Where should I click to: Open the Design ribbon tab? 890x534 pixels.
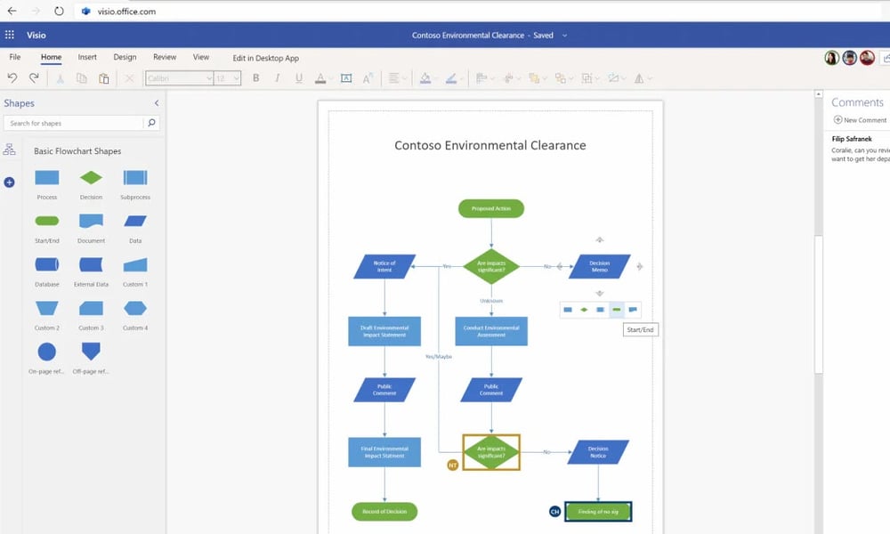[125, 57]
